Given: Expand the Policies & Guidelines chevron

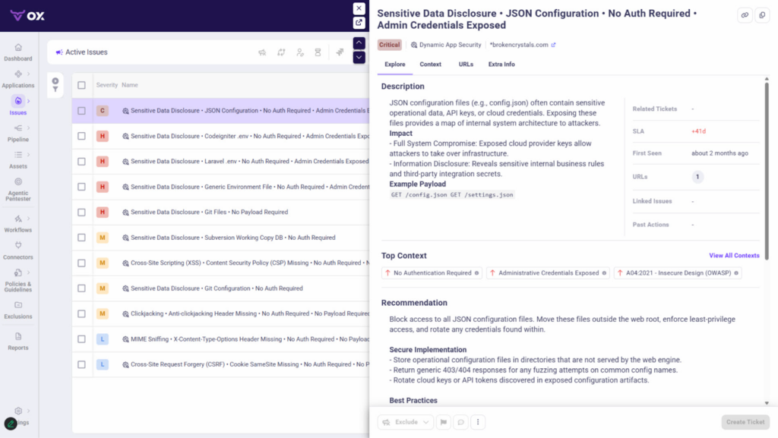Looking at the screenshot, I should click(29, 273).
